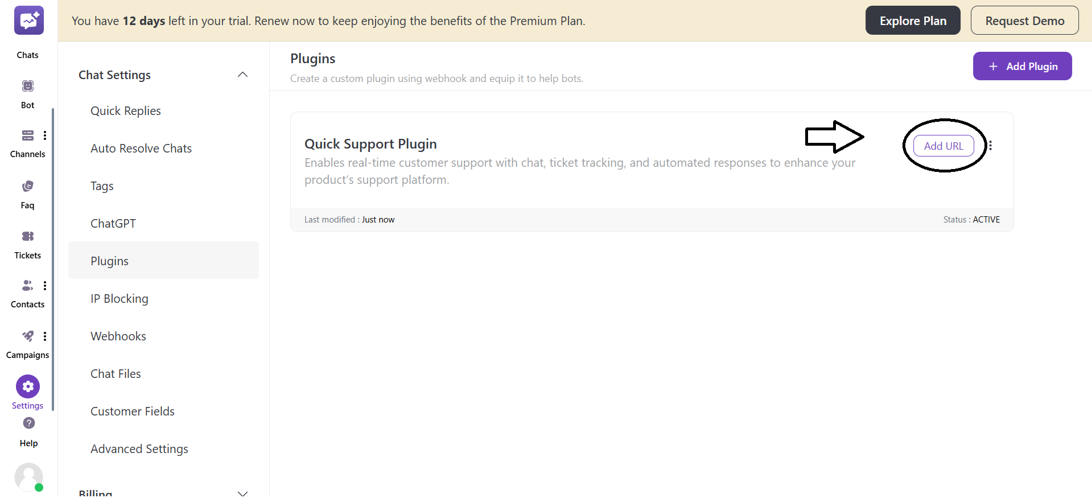This screenshot has height=498, width=1092.
Task: Collapse the Chat Settings section
Action: (x=242, y=75)
